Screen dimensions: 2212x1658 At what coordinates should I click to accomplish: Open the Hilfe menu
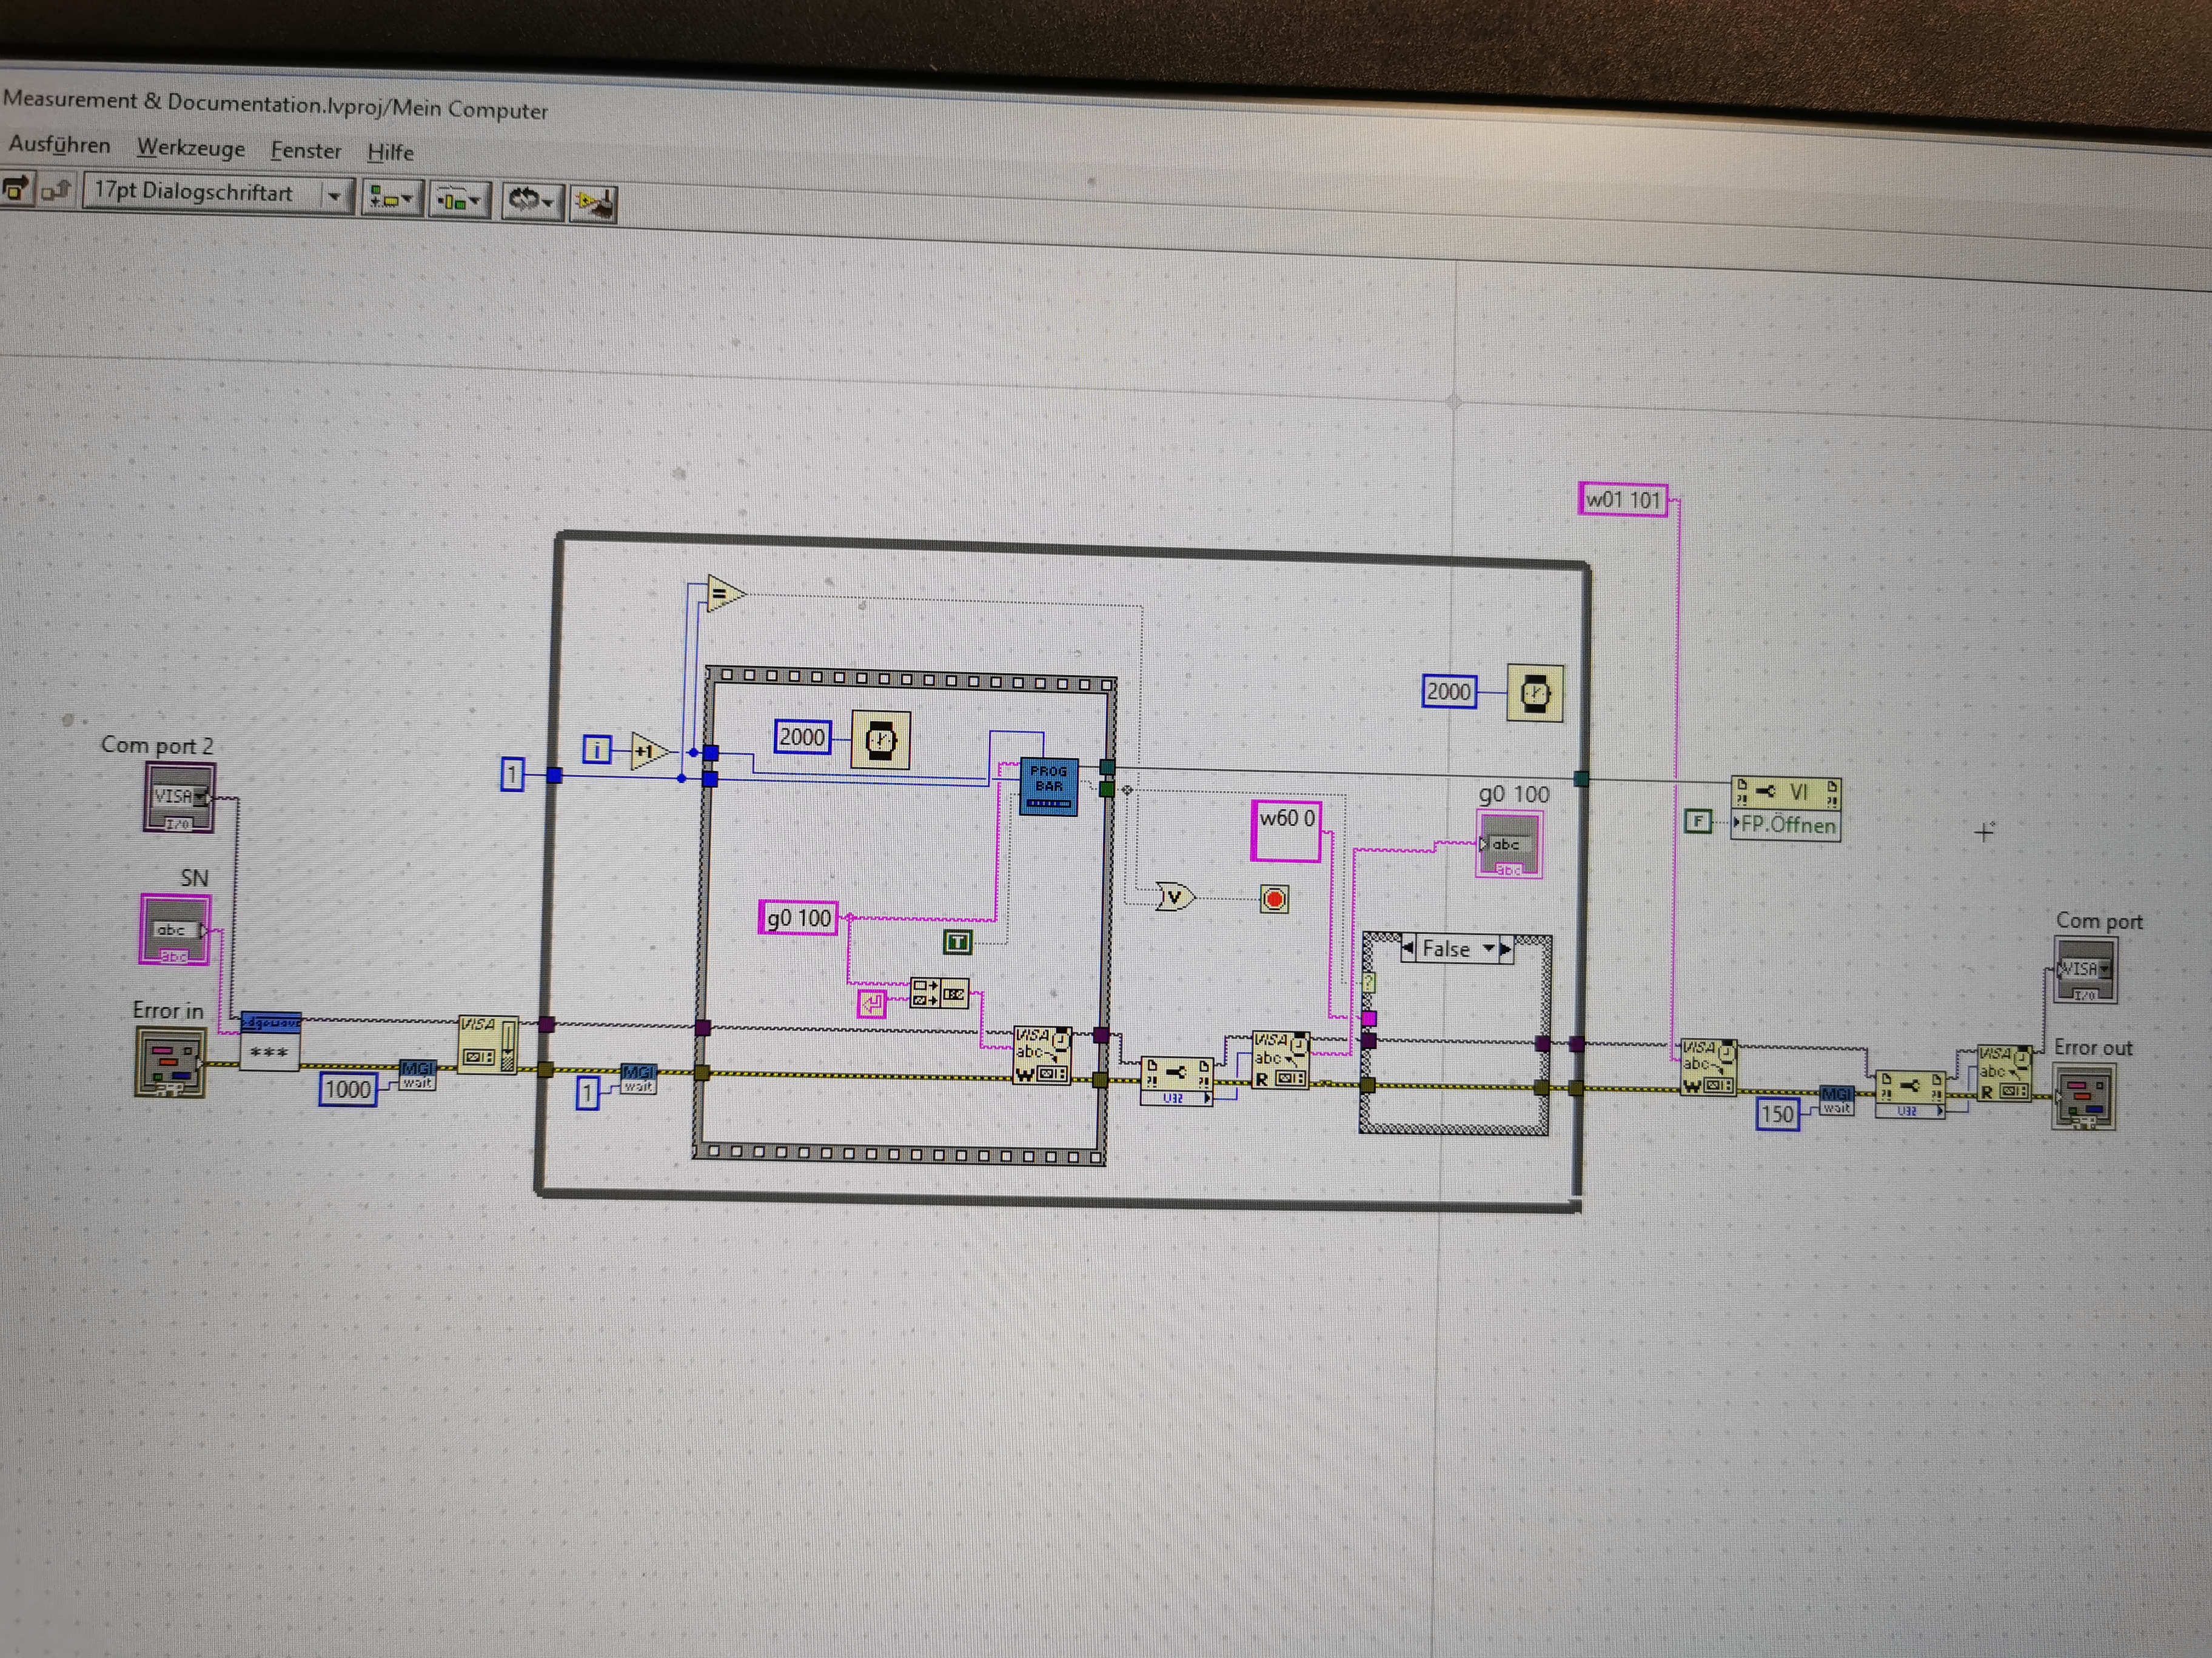point(390,153)
